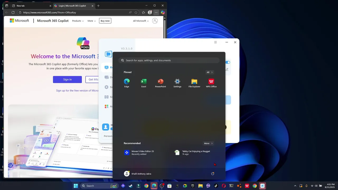The height and width of the screenshot is (190, 338).
Task: Refresh the Edge page
Action: (13, 12)
